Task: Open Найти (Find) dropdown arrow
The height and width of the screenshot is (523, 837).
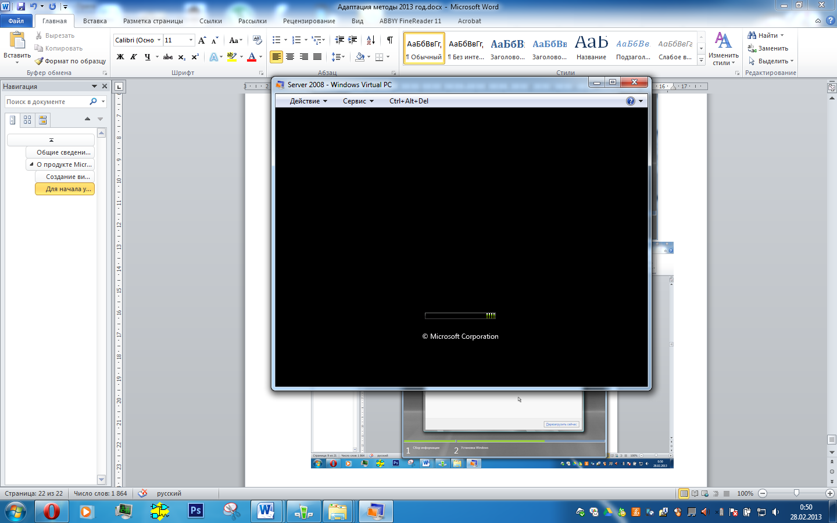Action: (782, 35)
